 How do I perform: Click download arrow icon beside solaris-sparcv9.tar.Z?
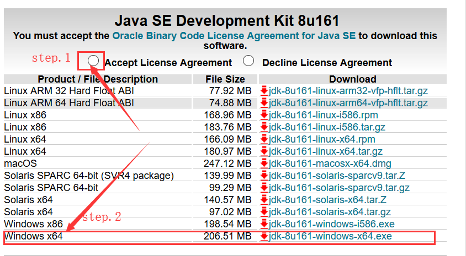[264, 175]
